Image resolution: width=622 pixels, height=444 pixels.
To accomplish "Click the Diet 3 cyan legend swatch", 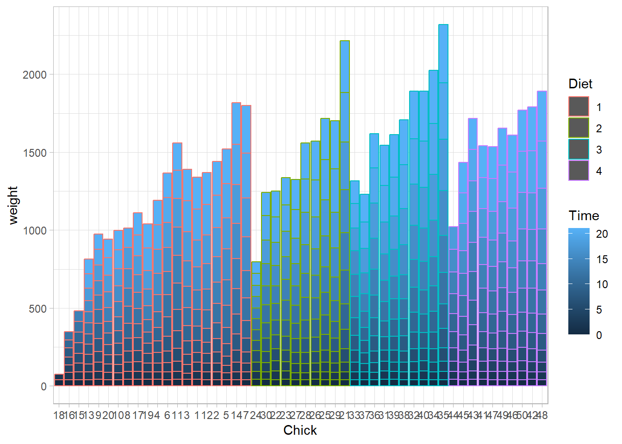I will point(578,149).
